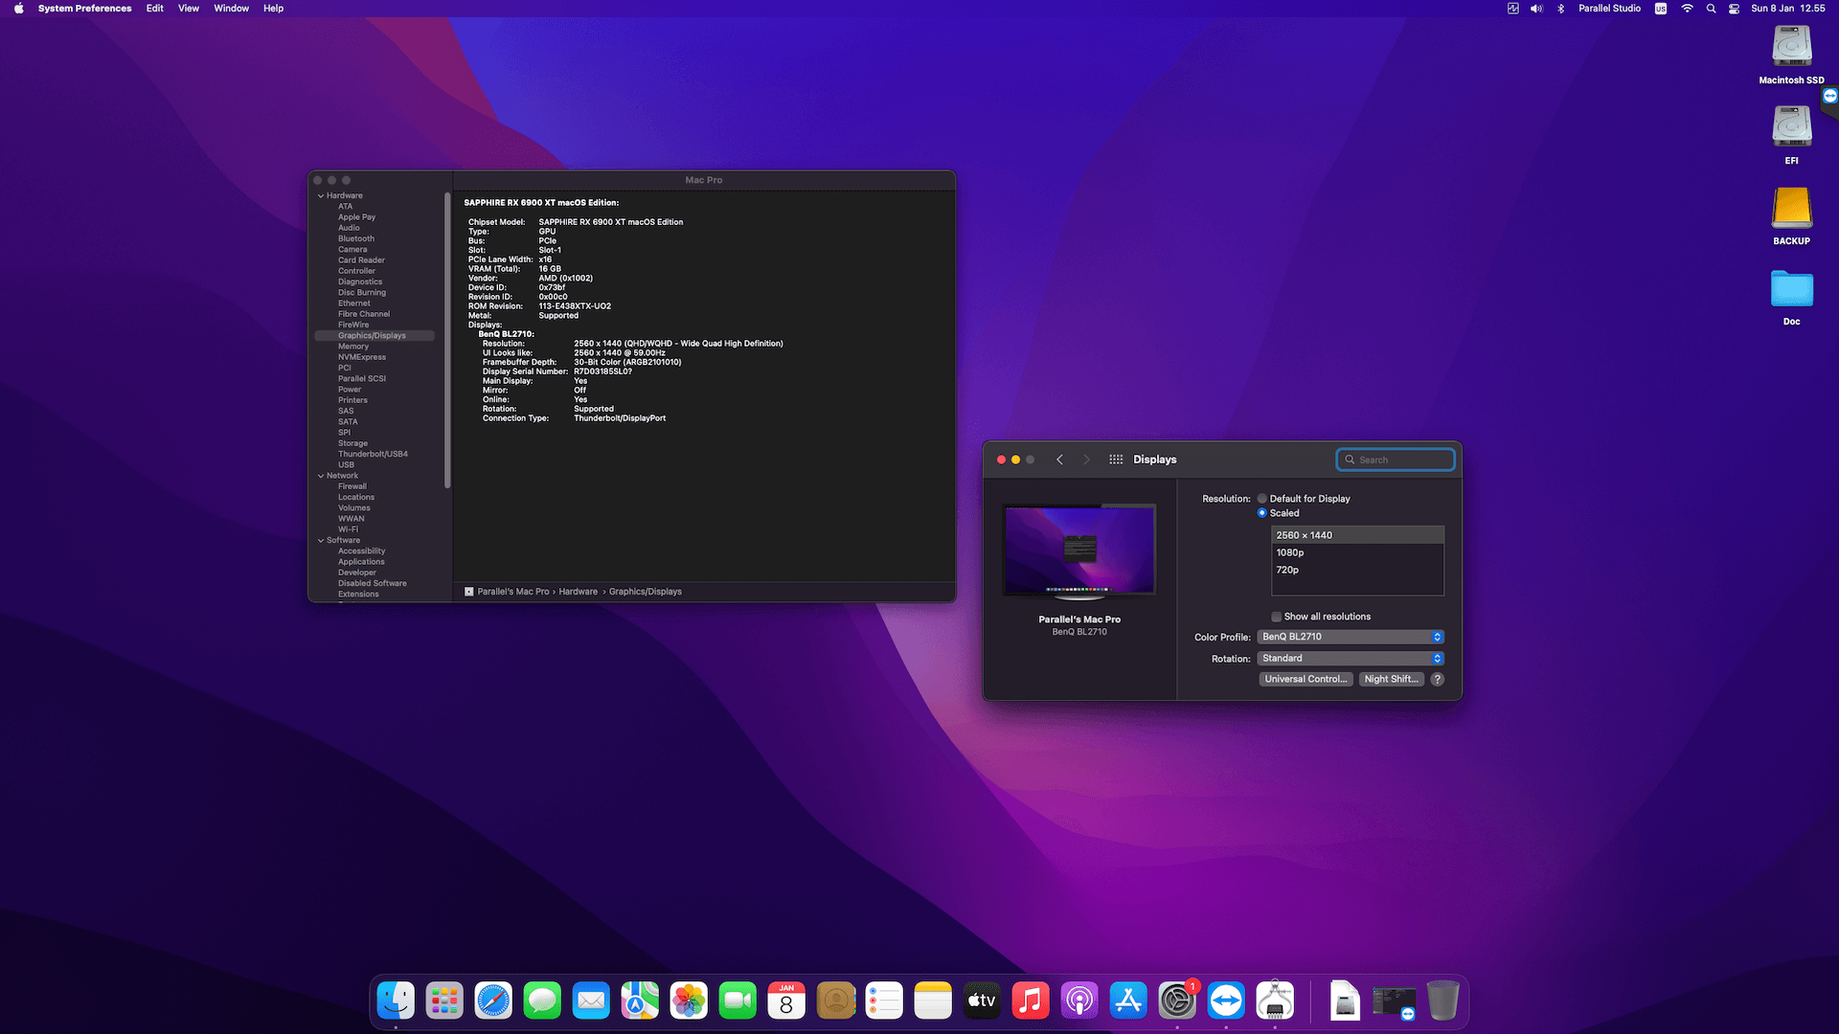Image resolution: width=1839 pixels, height=1034 pixels.
Task: Open Mail app in the dock
Action: click(591, 1000)
